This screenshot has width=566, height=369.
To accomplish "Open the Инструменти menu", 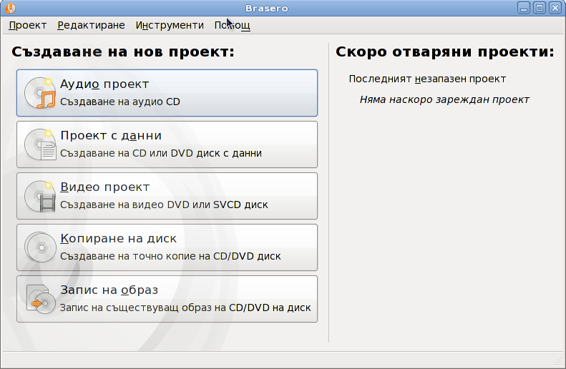I will coord(170,25).
